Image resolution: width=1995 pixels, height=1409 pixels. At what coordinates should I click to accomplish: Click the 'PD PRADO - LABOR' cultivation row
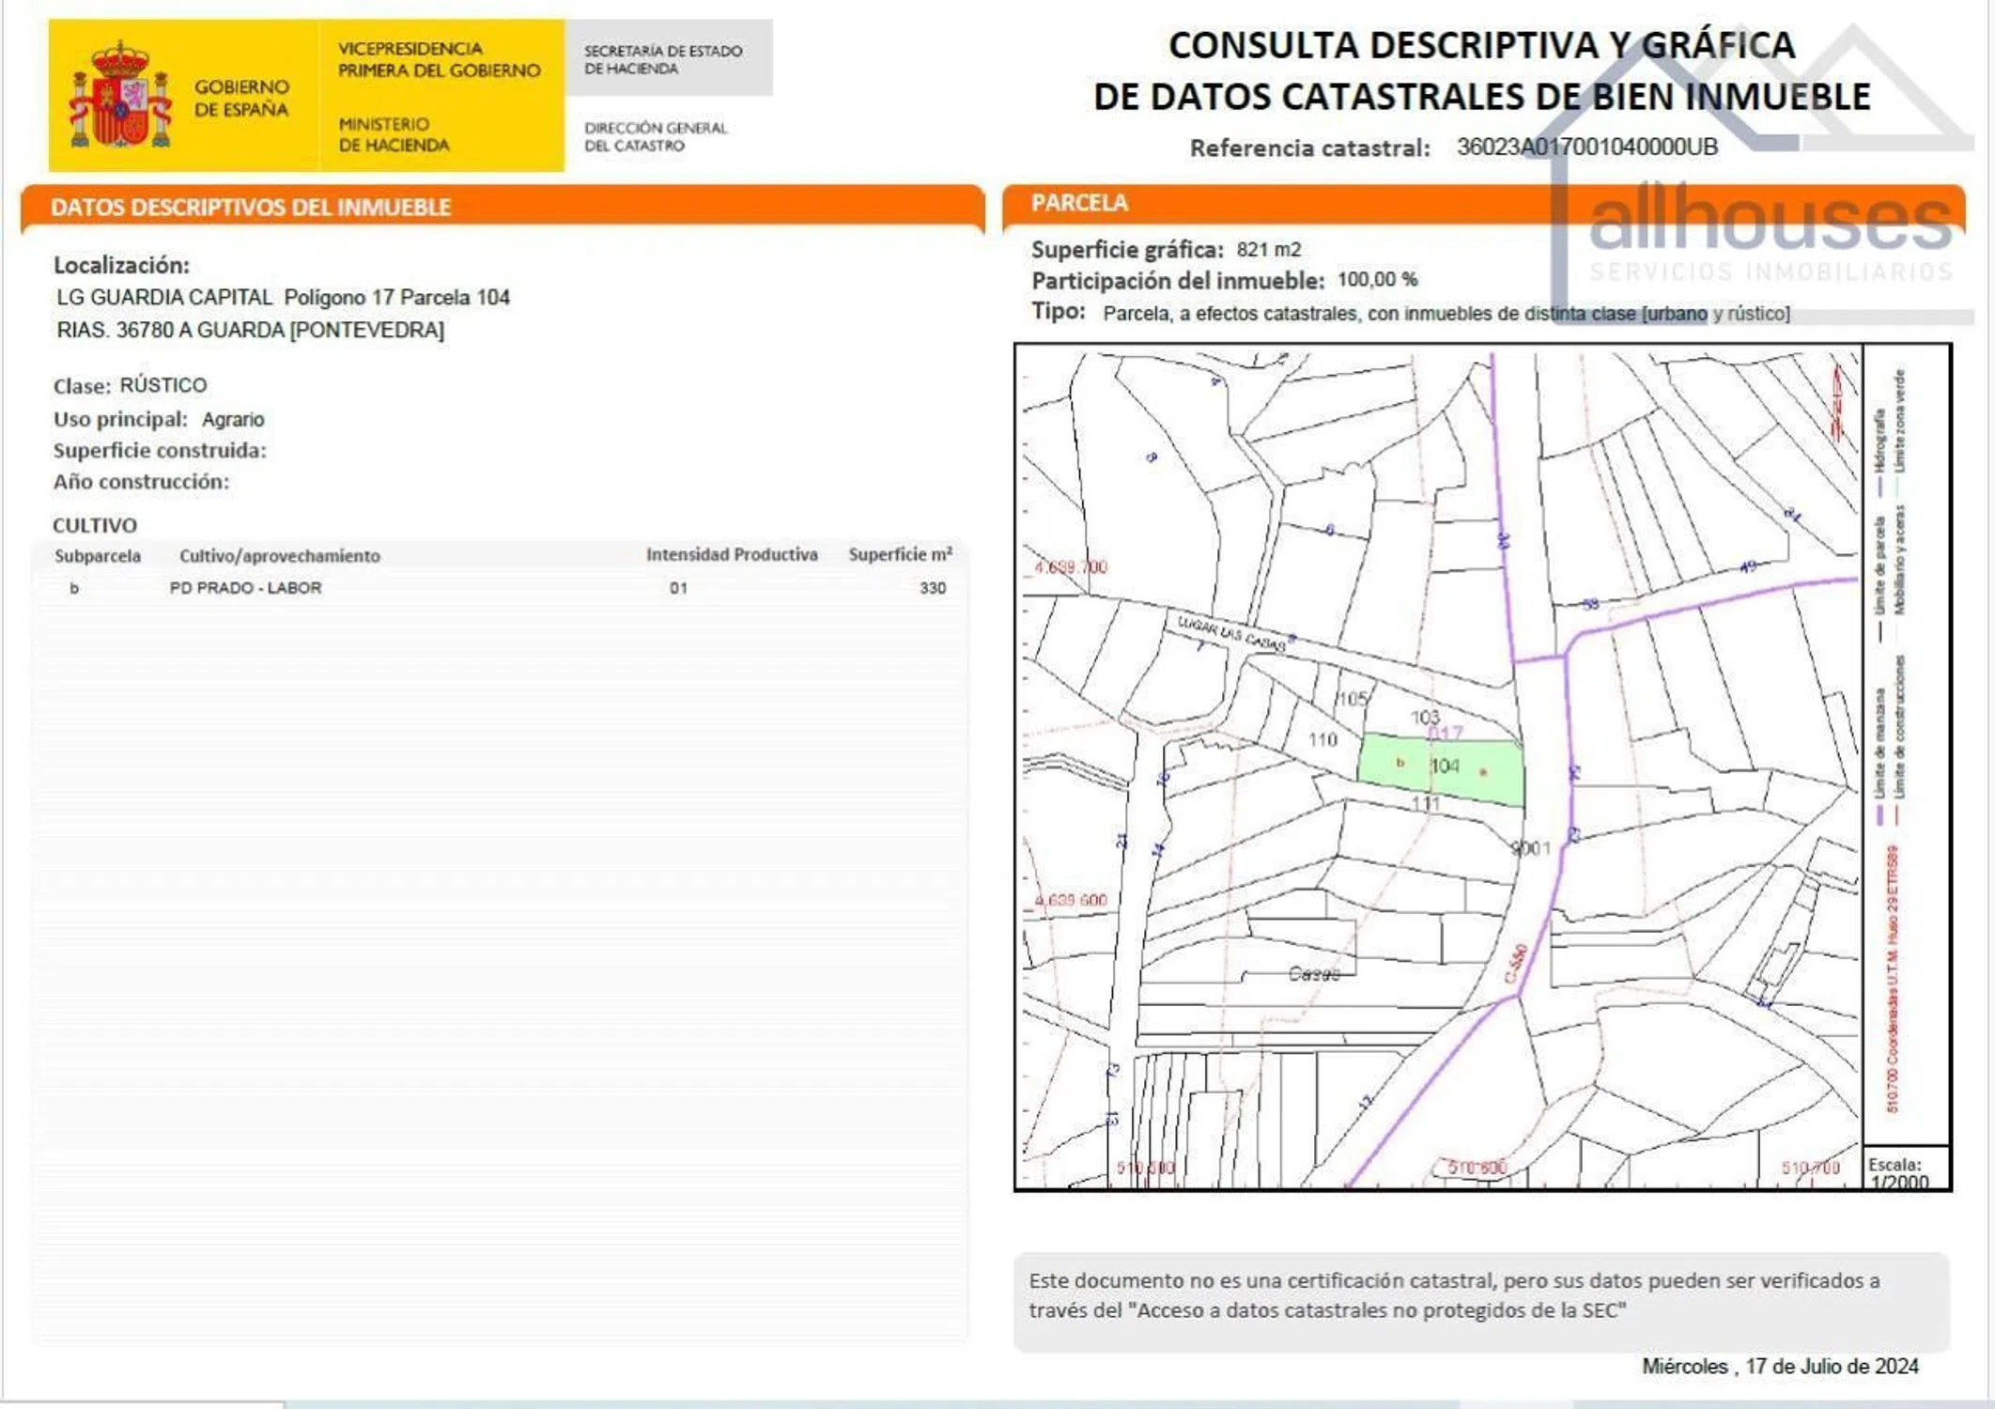pyautogui.click(x=245, y=588)
